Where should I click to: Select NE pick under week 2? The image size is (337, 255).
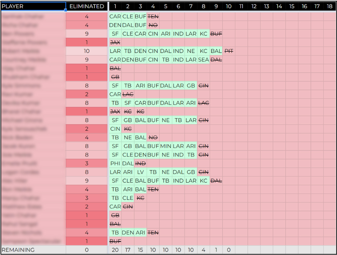pos(128,137)
